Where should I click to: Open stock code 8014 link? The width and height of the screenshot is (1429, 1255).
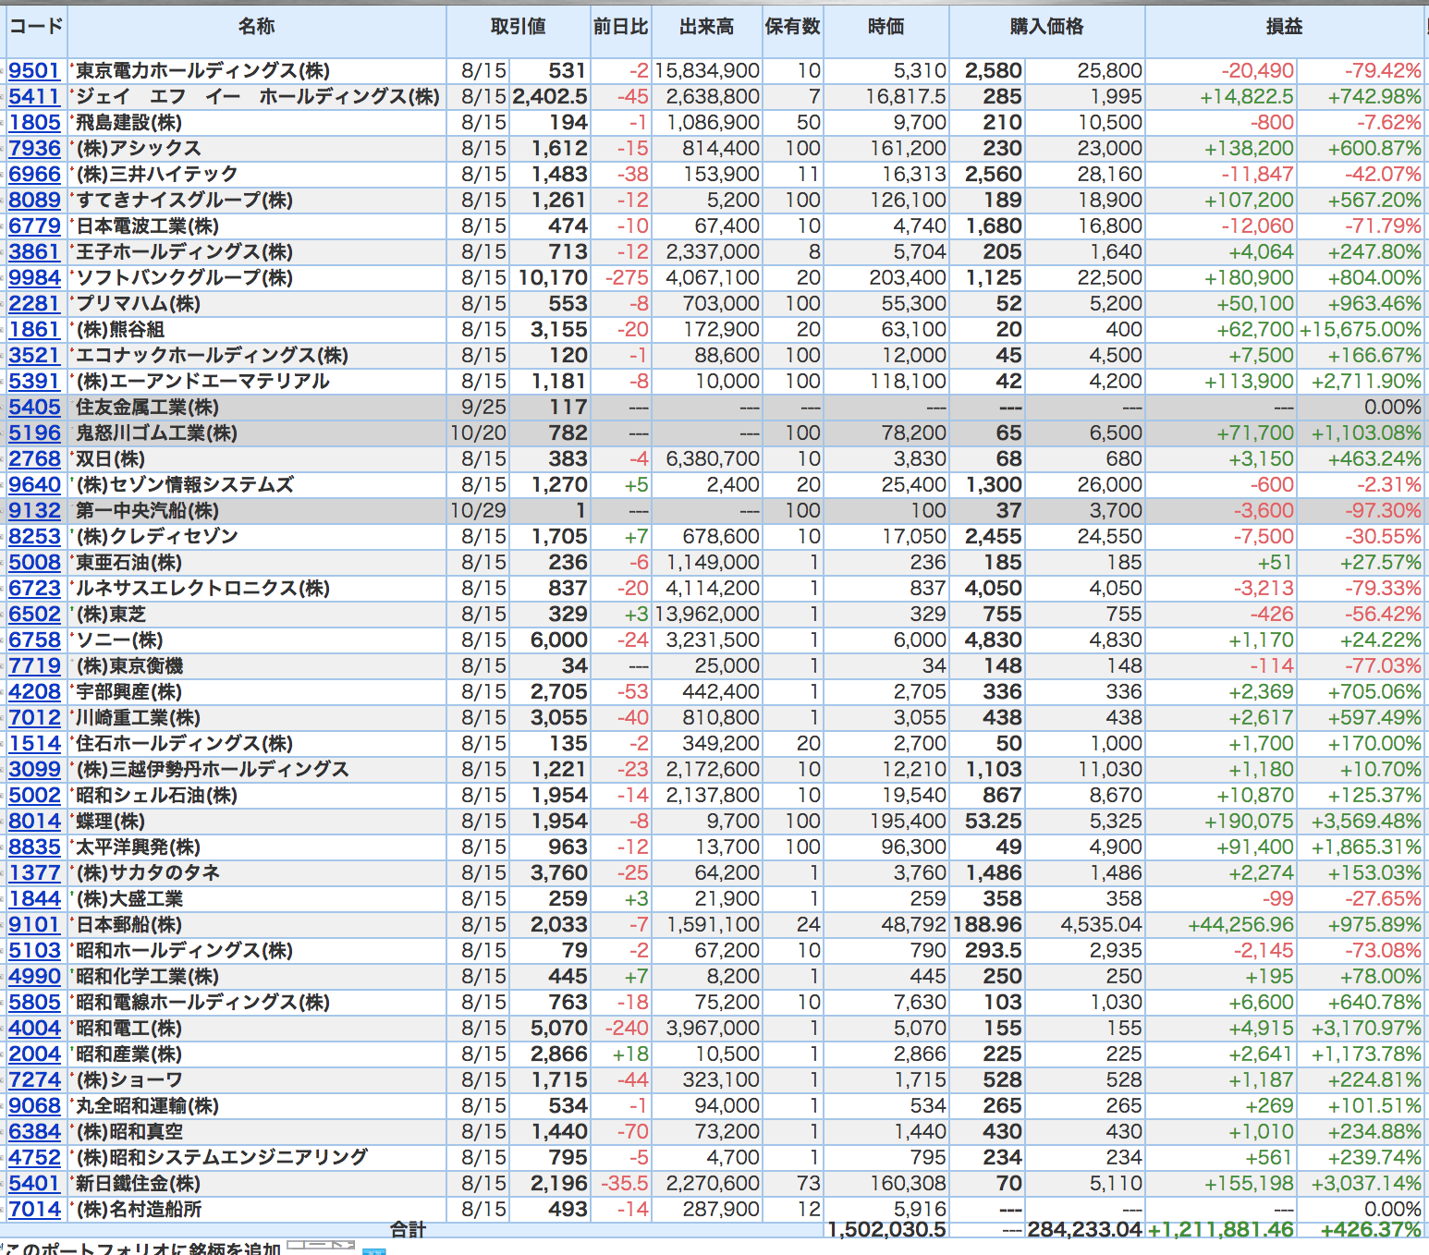pyautogui.click(x=34, y=822)
